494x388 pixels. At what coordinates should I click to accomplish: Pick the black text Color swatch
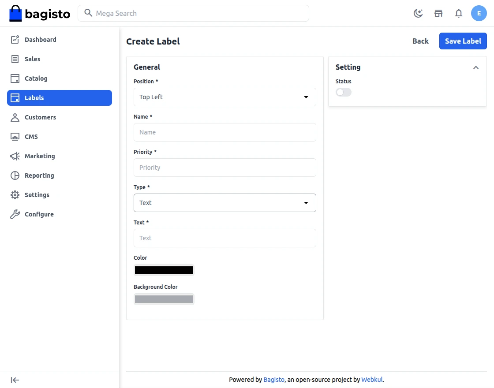pyautogui.click(x=164, y=270)
